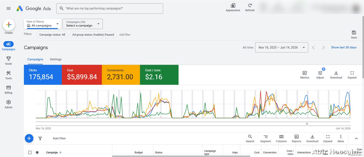This screenshot has width=364, height=157.
Task: Open Billing in the sidebar
Action: pos(9,89)
